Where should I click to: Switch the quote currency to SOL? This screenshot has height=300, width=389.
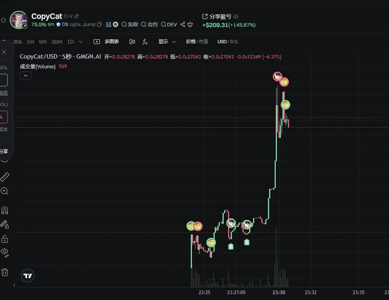coord(234,42)
